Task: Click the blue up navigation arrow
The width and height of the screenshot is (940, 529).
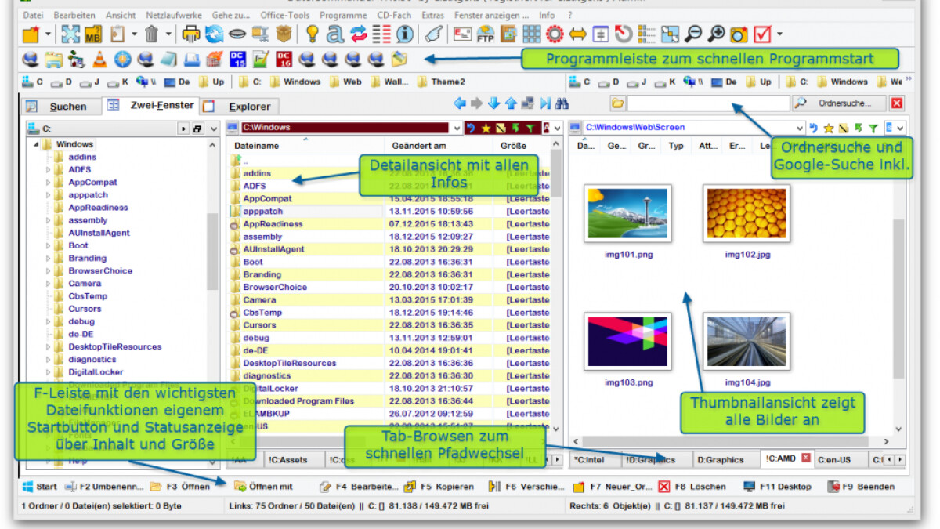Action: (511, 103)
